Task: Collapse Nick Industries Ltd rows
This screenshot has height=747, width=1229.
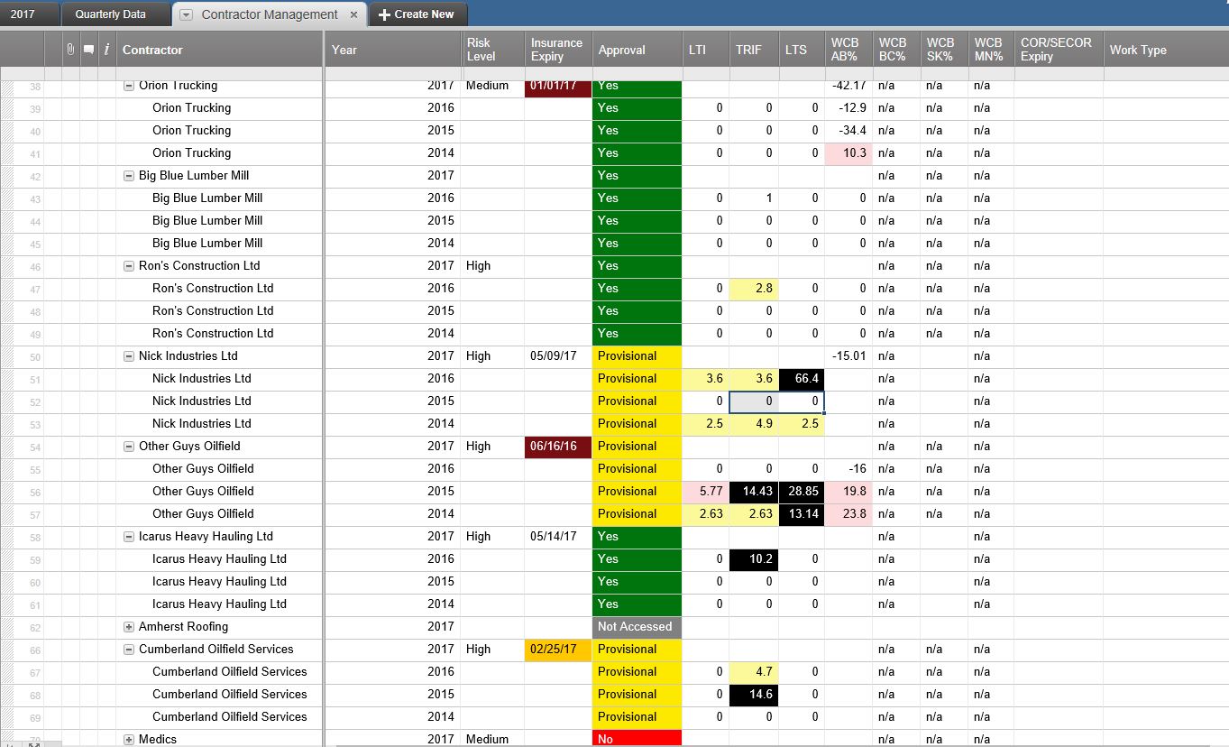Action: tap(129, 356)
